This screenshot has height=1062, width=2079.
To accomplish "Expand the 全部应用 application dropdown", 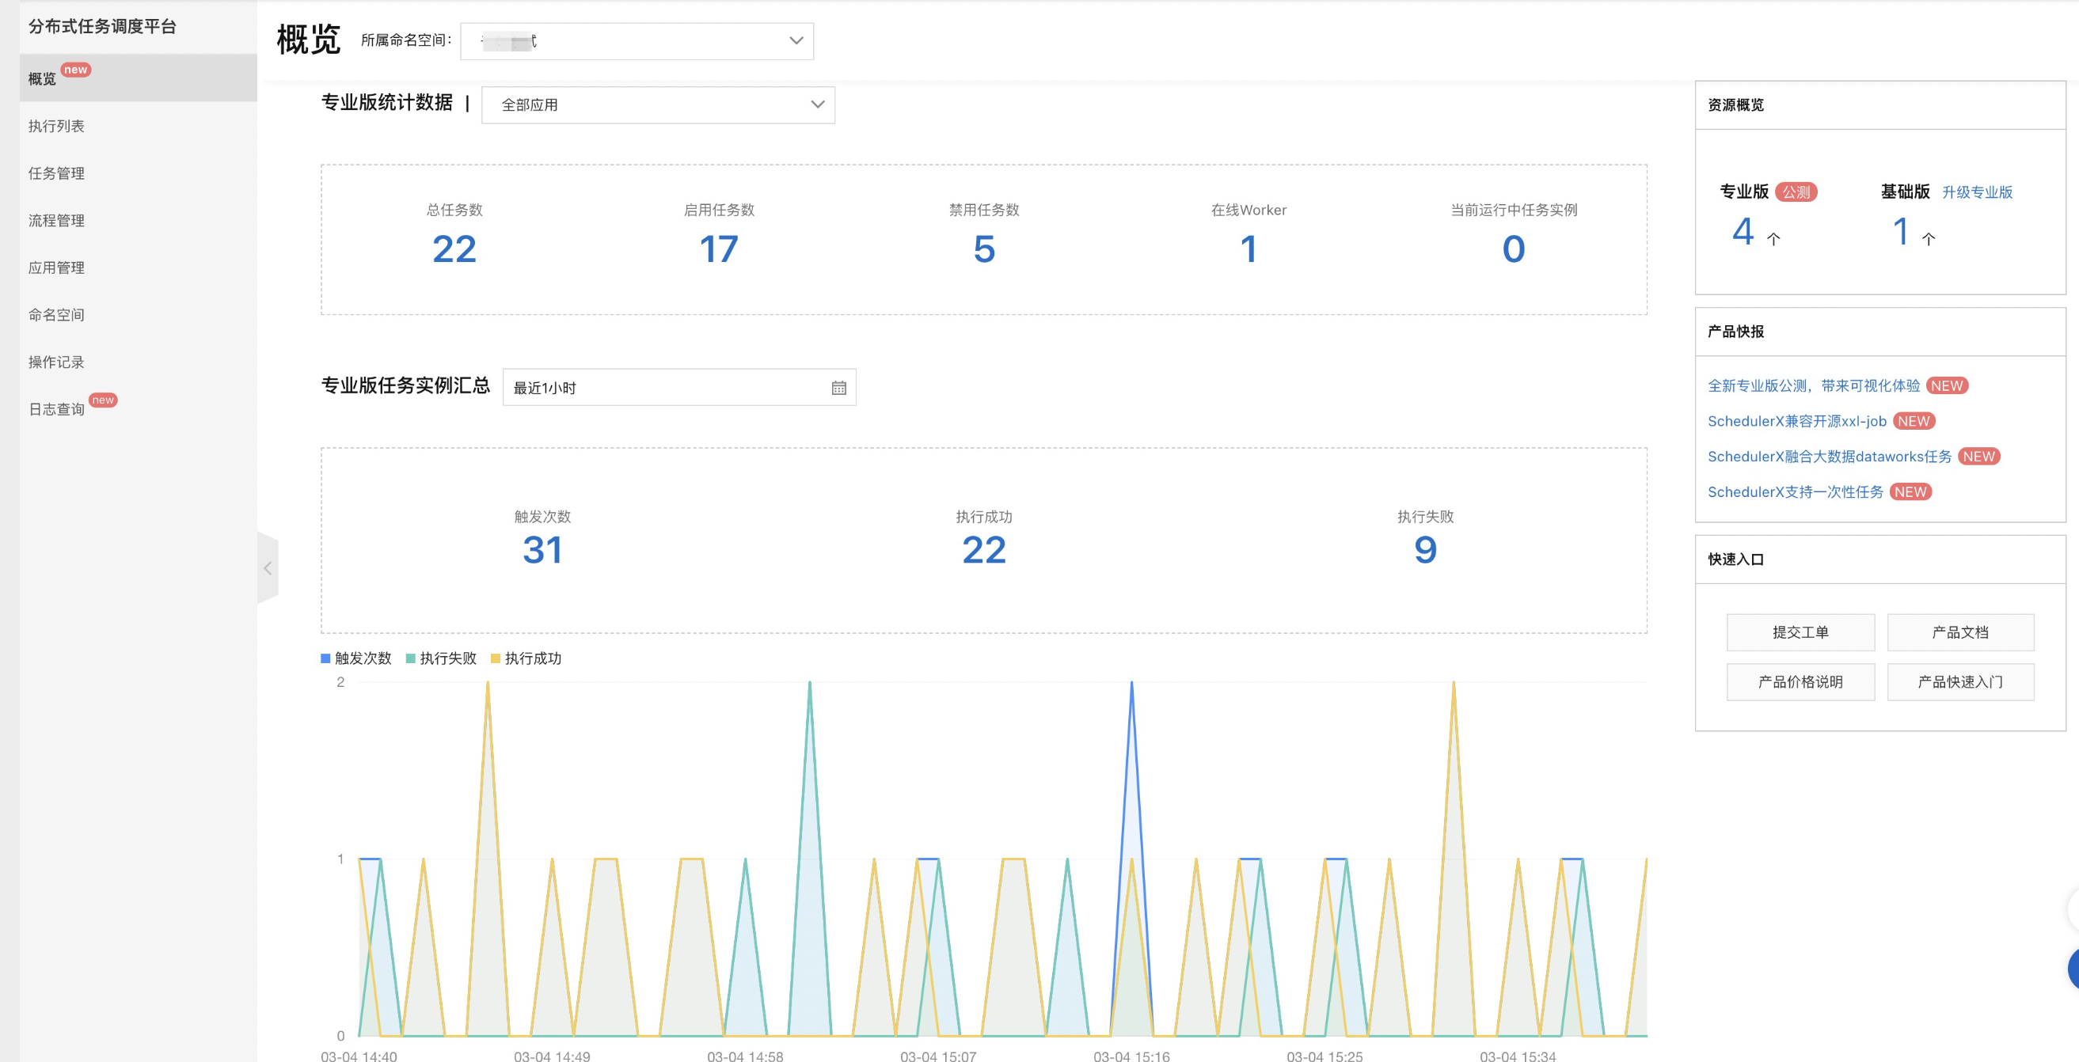I will (658, 105).
